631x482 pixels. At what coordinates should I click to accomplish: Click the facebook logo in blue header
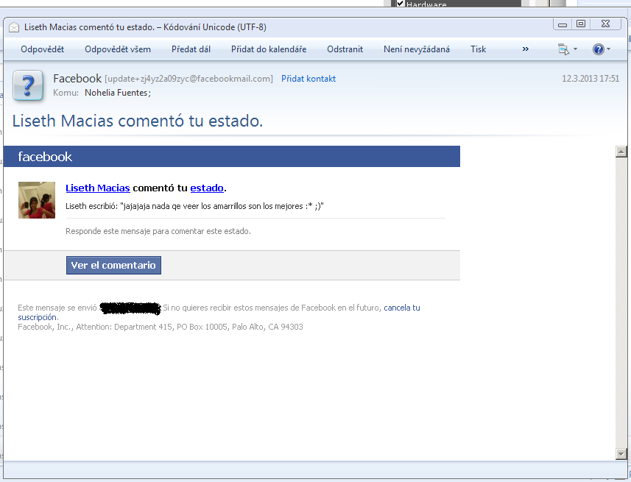click(45, 157)
